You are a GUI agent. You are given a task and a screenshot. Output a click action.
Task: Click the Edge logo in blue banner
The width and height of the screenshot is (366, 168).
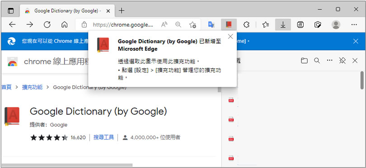[11, 41]
